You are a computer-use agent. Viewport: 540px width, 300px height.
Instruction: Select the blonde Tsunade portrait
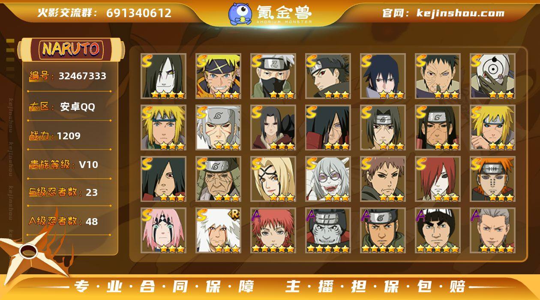pyautogui.click(x=273, y=179)
